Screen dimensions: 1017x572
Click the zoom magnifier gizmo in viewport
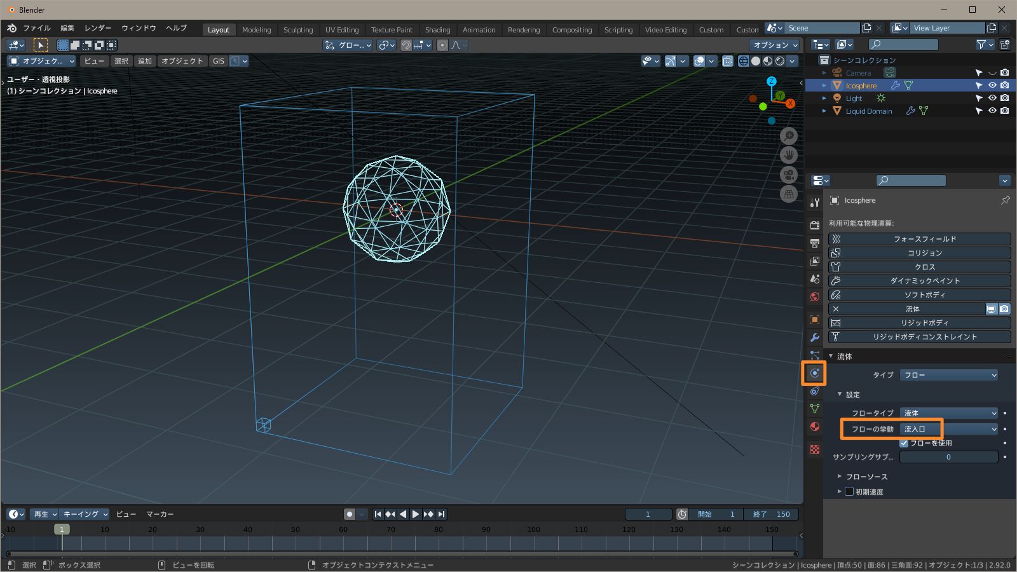point(789,136)
